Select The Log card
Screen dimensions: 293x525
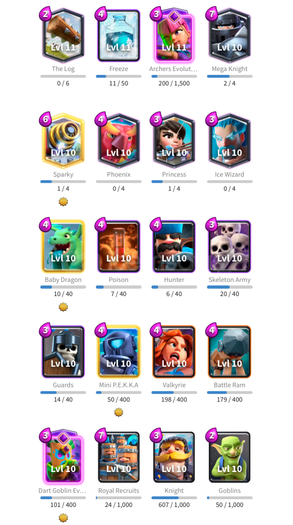(x=63, y=36)
